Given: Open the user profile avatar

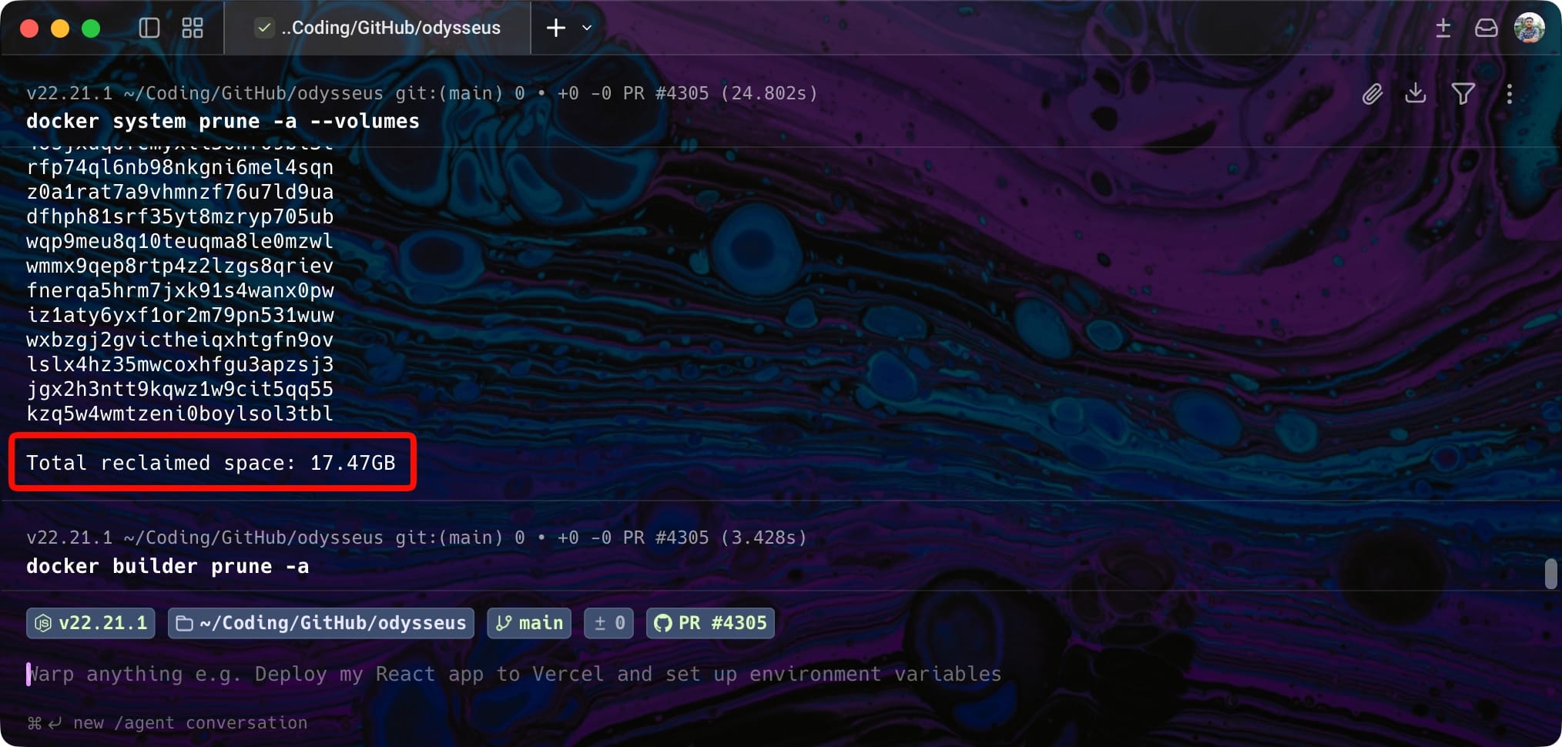Looking at the screenshot, I should (x=1529, y=28).
